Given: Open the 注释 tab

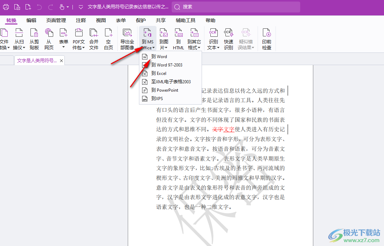Looking at the screenshot, I should coord(81,20).
